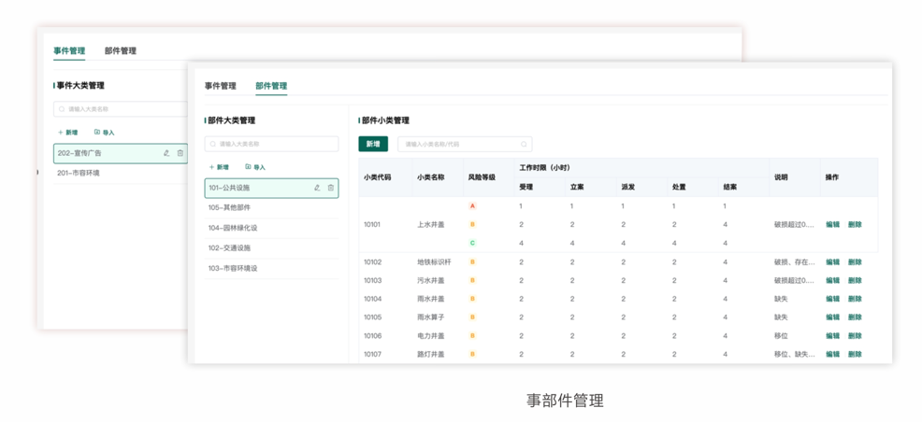Viewport: 922px width, 422px height.
Task: Click the green C risk badge for 上水井盖
Action: (x=472, y=243)
